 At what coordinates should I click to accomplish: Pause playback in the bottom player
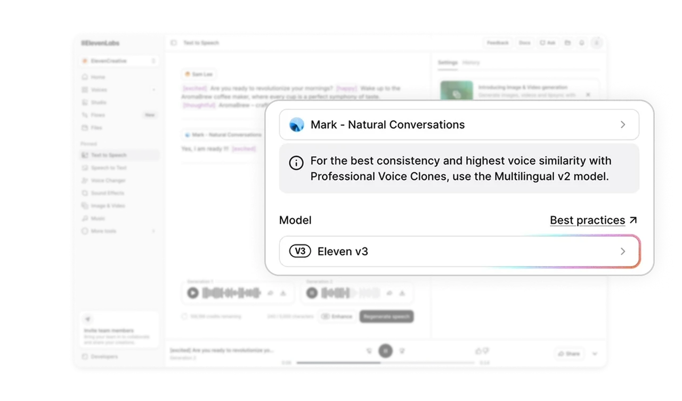point(386,351)
